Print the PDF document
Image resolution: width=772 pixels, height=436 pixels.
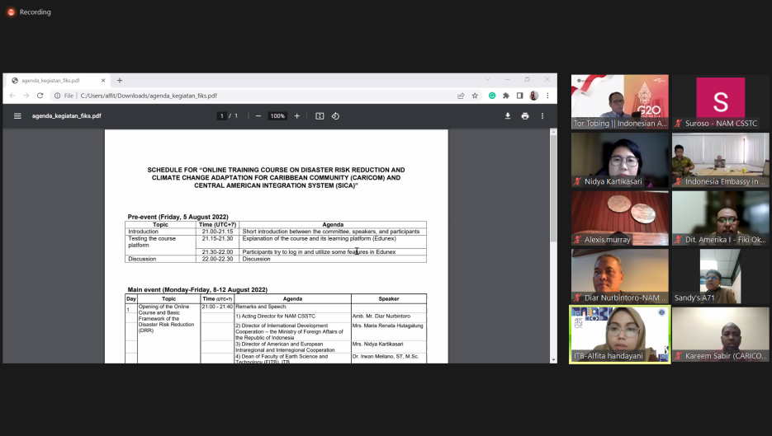525,116
